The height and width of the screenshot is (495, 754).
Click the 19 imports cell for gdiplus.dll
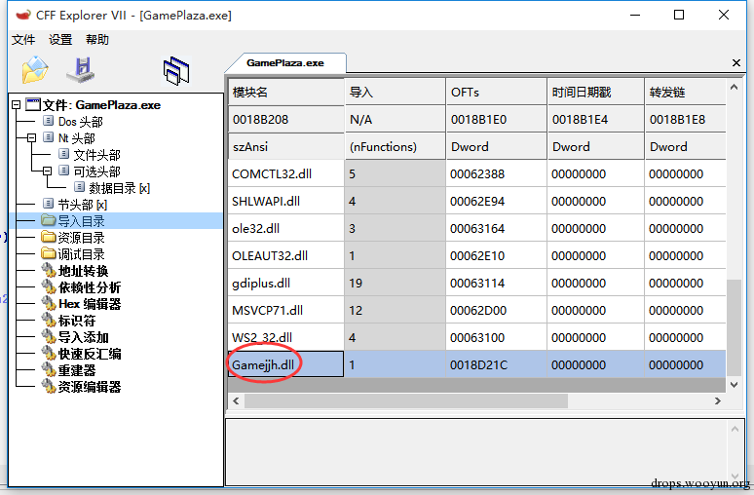point(396,283)
